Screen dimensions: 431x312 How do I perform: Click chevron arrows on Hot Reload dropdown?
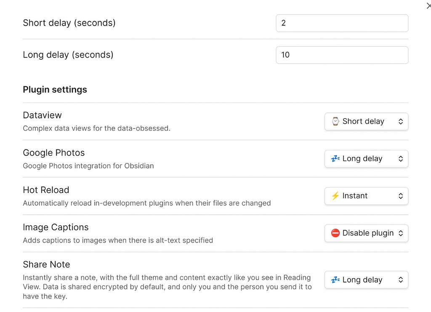(401, 196)
